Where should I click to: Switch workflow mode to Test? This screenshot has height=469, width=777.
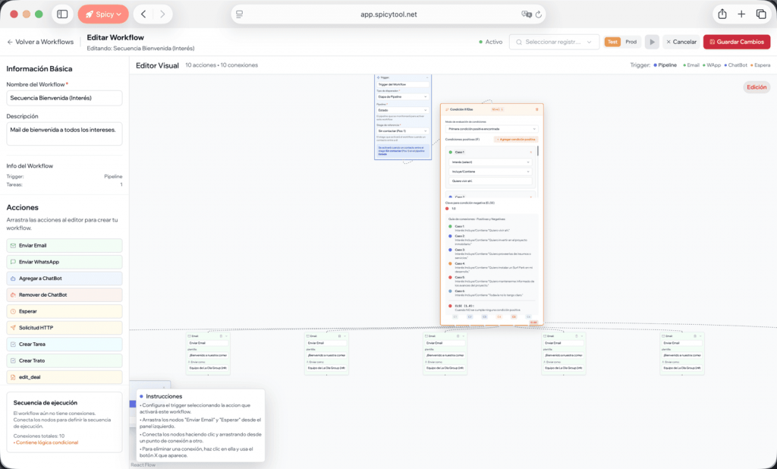click(612, 42)
